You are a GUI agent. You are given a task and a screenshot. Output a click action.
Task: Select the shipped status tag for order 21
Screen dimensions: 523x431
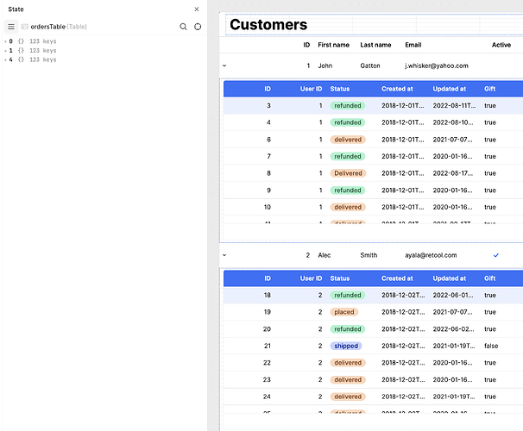coord(346,346)
